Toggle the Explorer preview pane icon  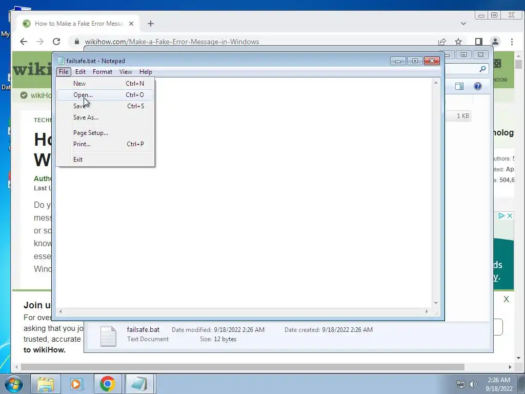pyautogui.click(x=459, y=86)
